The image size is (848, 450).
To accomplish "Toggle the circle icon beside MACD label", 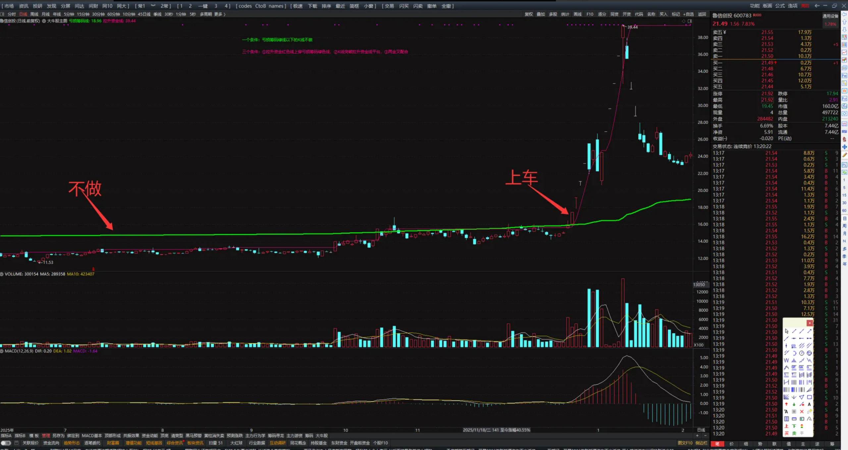I will 2,351.
